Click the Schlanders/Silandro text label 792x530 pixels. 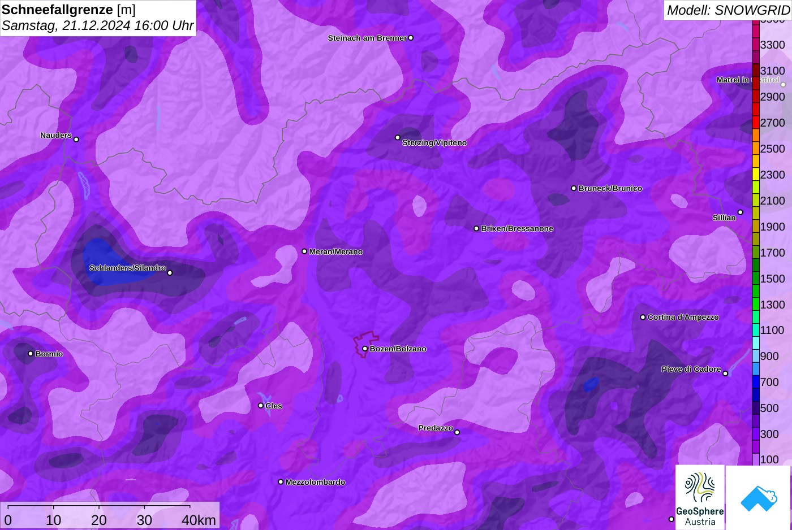coord(127,268)
